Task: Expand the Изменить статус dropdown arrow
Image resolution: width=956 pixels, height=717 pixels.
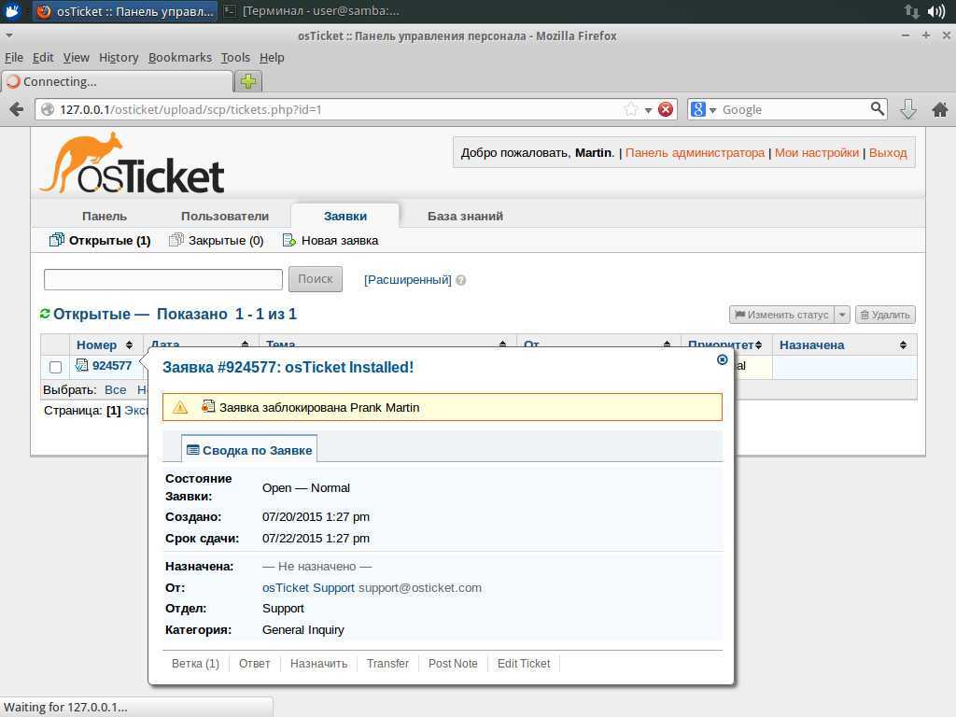Action: click(842, 315)
